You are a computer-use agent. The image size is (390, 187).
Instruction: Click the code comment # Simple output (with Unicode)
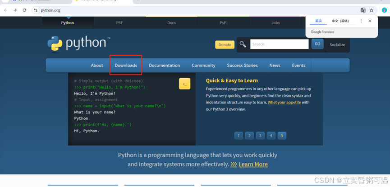(109, 81)
